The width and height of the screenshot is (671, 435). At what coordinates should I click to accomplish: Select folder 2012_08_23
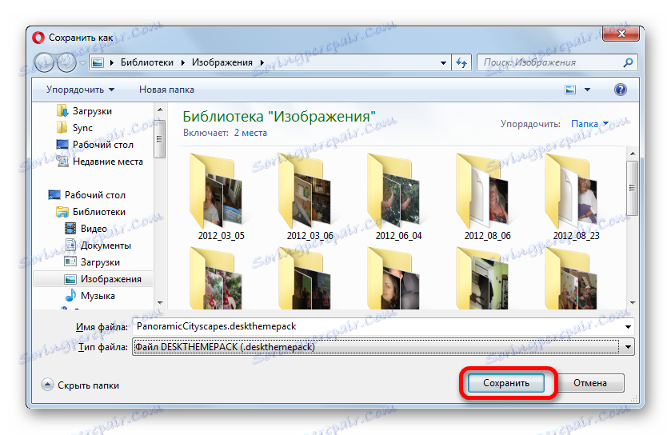click(x=576, y=198)
